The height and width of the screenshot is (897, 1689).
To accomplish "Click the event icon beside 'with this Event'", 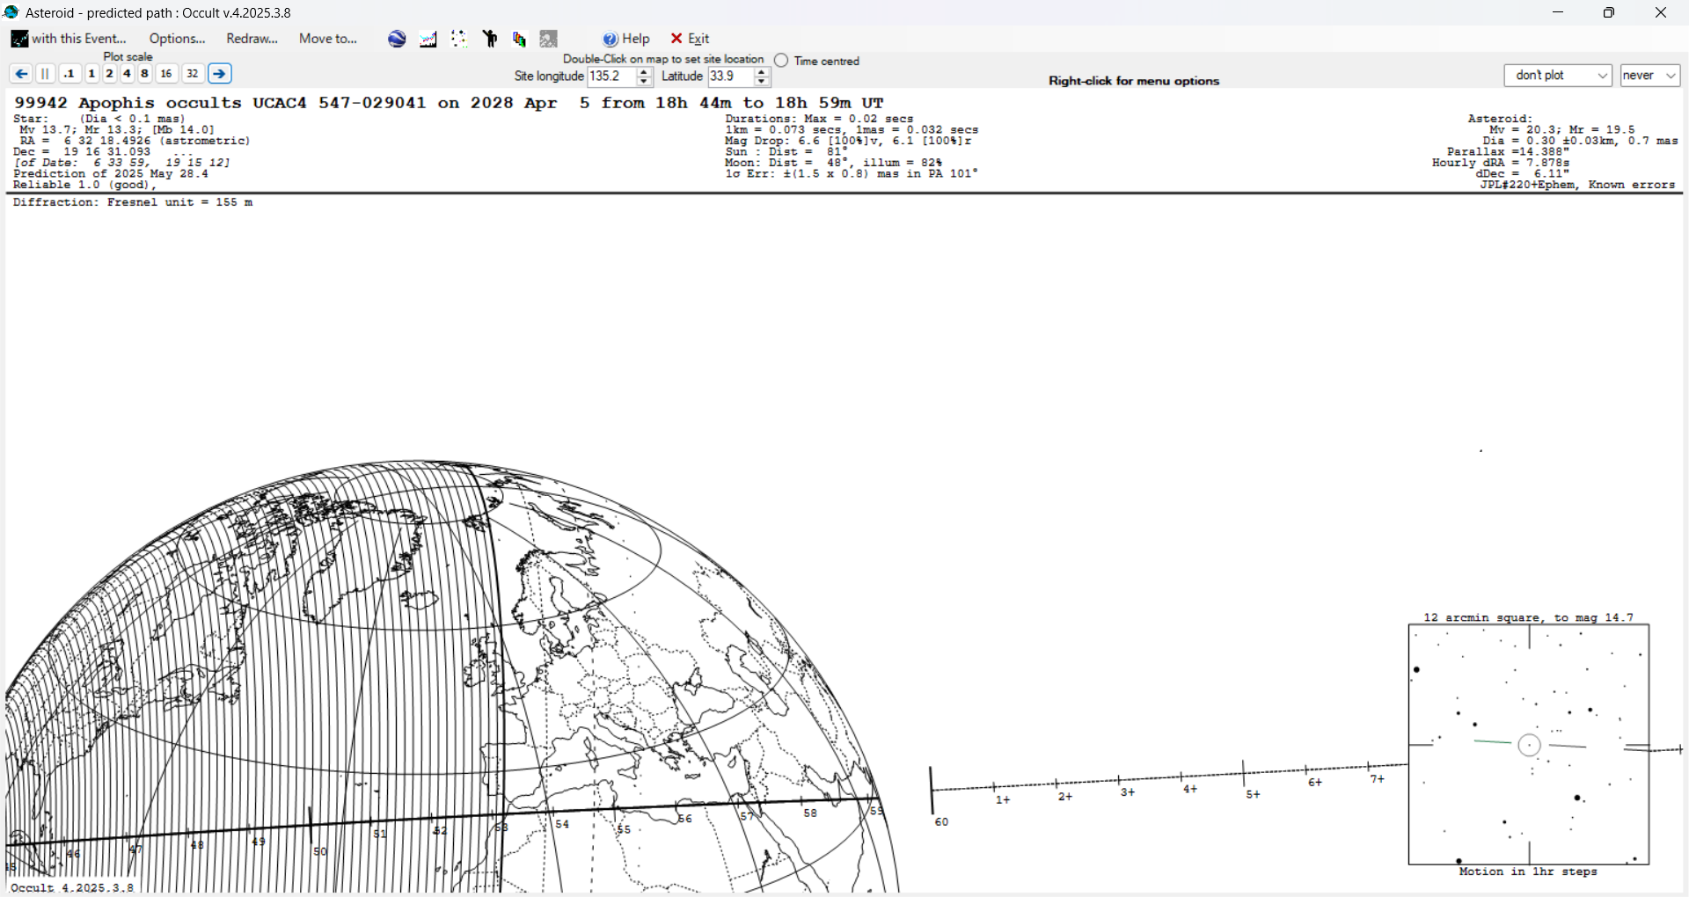I will [x=19, y=39].
